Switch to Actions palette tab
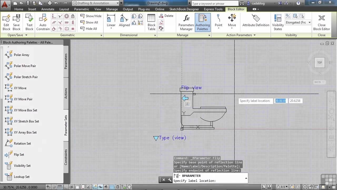The width and height of the screenshot is (337, 190). [66, 93]
